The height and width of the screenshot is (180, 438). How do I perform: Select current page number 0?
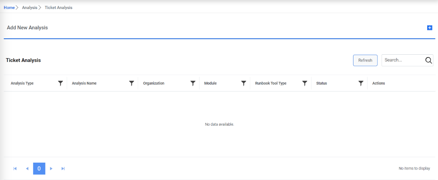(x=39, y=168)
